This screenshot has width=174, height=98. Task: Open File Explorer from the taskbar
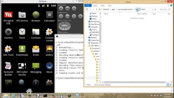[6, 96]
